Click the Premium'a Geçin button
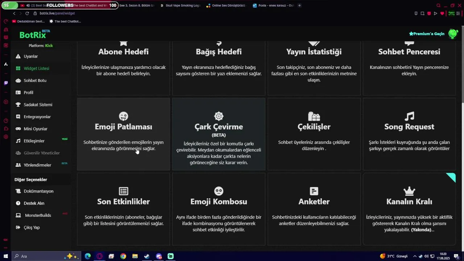 (x=427, y=34)
